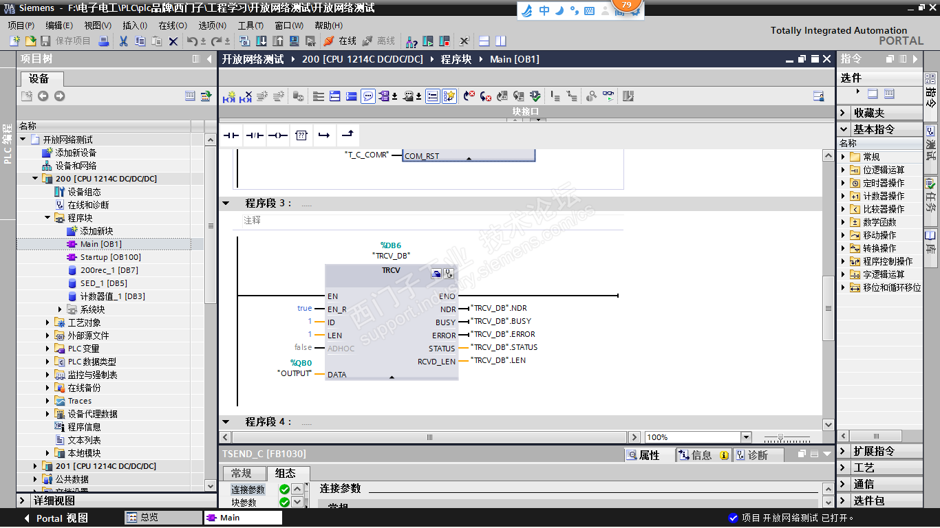
Task: Click the editor zoom slider
Action: click(x=780, y=437)
